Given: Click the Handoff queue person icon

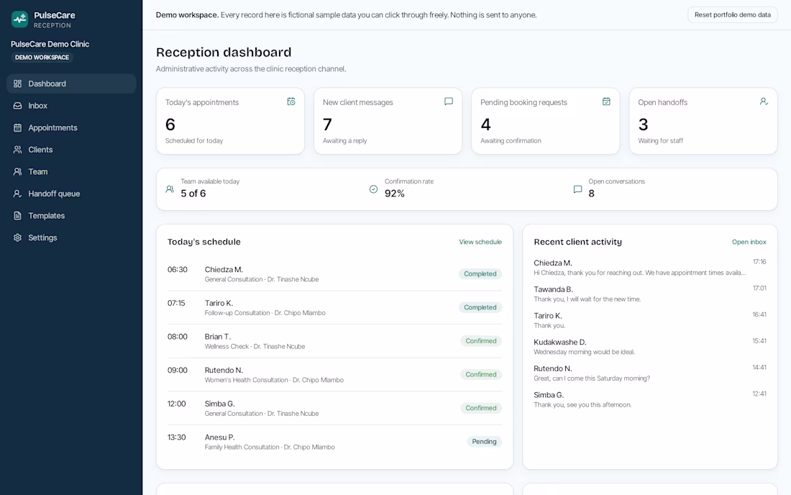Looking at the screenshot, I should 18,194.
